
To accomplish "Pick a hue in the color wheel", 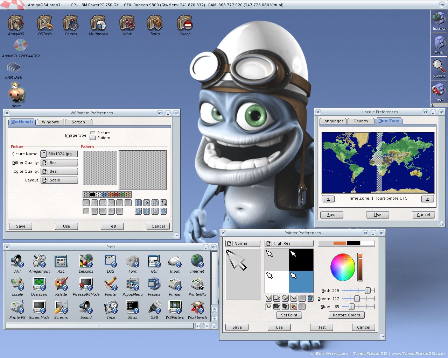I will (x=343, y=267).
